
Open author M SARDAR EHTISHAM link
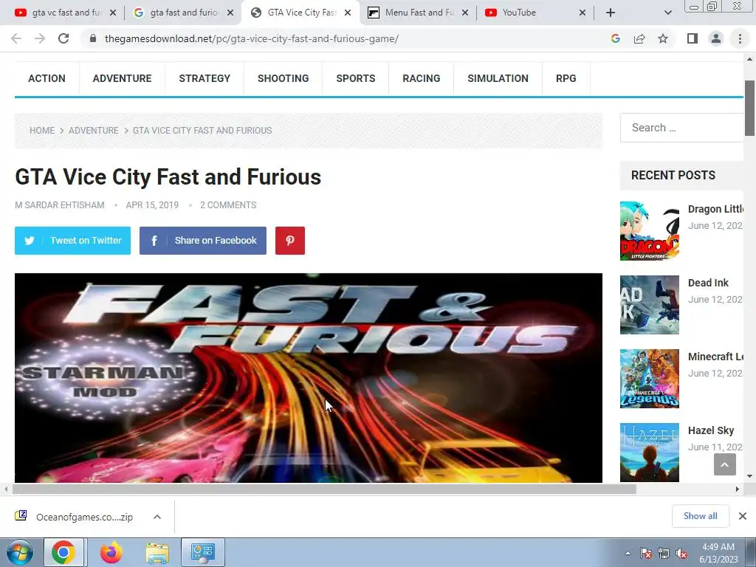tap(60, 205)
